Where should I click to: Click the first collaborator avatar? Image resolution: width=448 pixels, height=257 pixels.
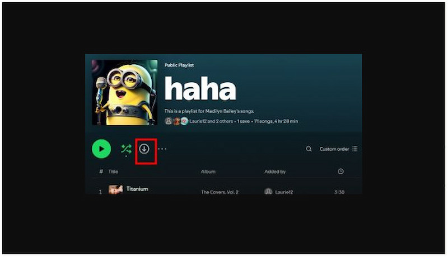169,121
